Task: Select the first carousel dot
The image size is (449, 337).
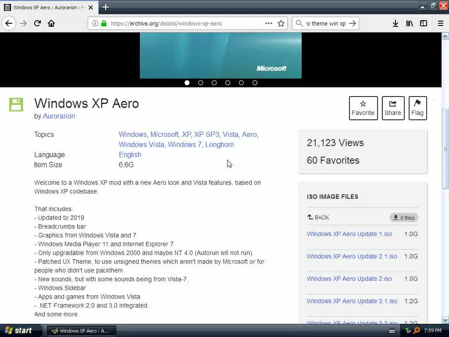Action: [187, 82]
